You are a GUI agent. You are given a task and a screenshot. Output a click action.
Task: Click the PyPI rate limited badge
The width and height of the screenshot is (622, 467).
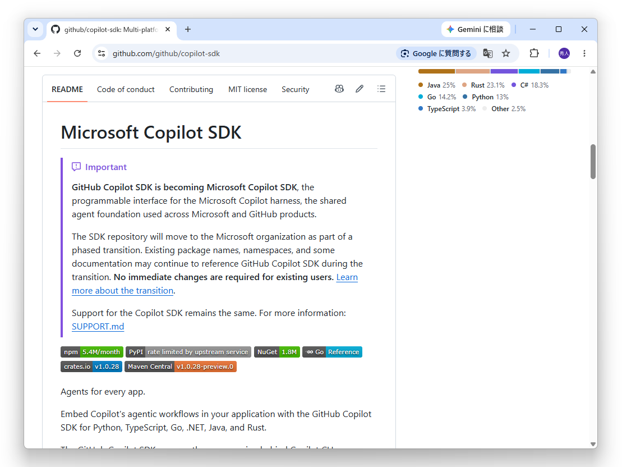pyautogui.click(x=188, y=352)
